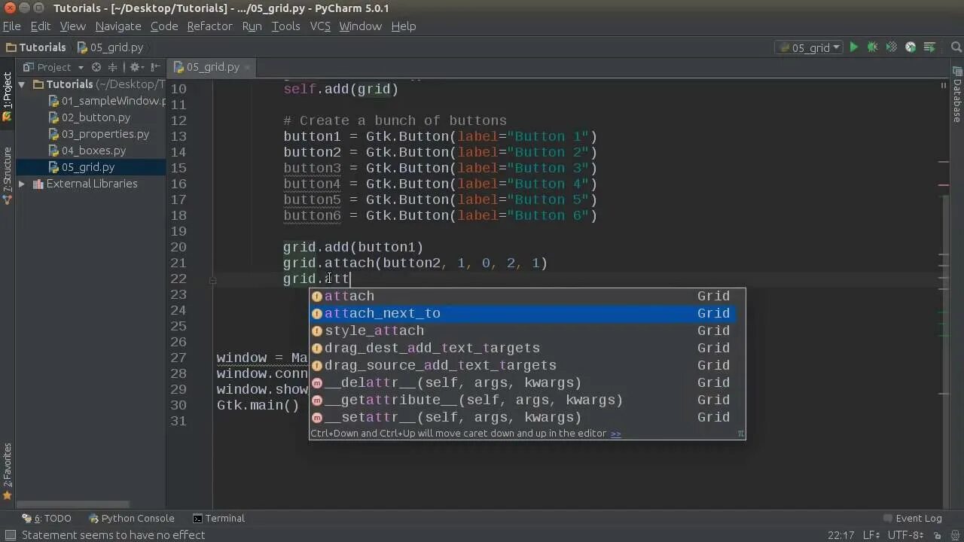
Task: Open the 1: Project side tab
Action: [x=7, y=96]
